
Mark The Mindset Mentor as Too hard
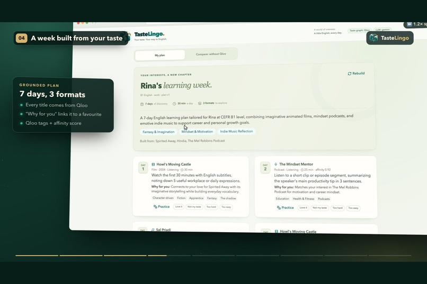point(337,208)
